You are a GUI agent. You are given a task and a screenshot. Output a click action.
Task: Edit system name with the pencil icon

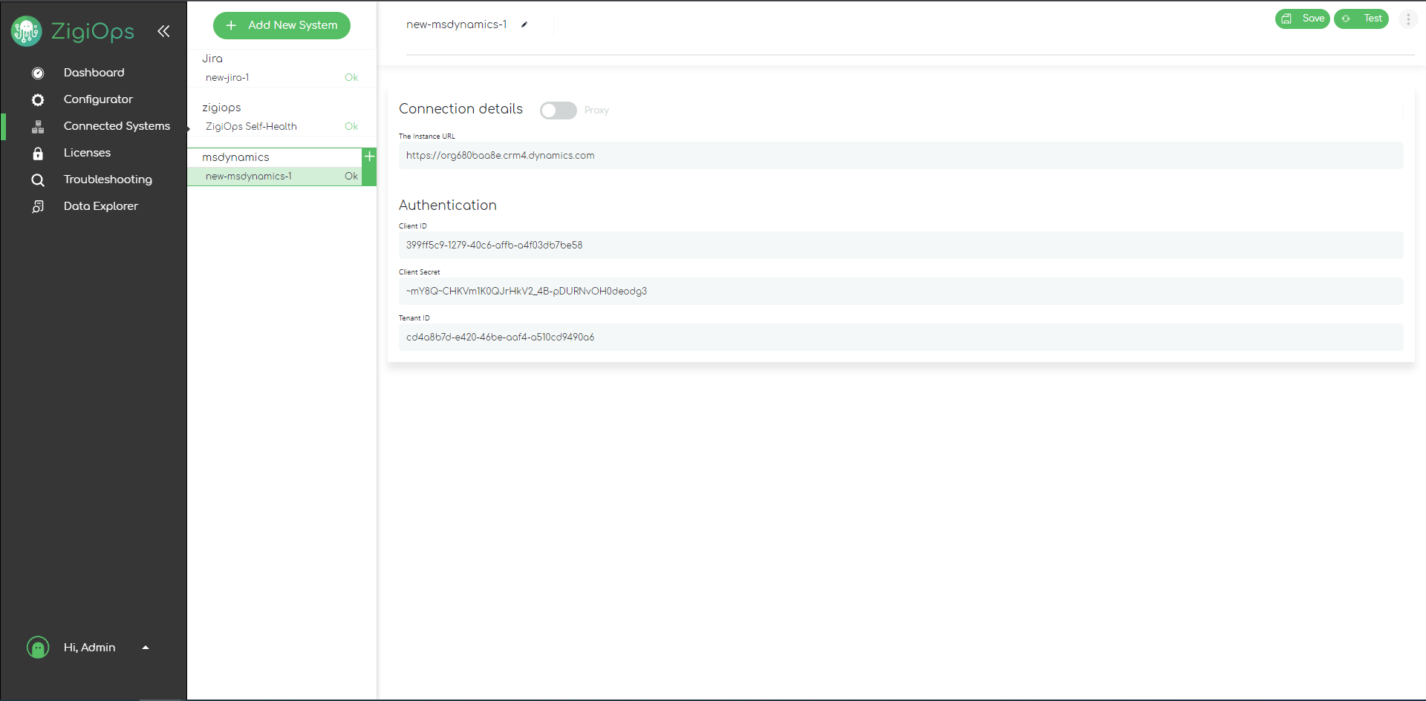[x=524, y=24]
